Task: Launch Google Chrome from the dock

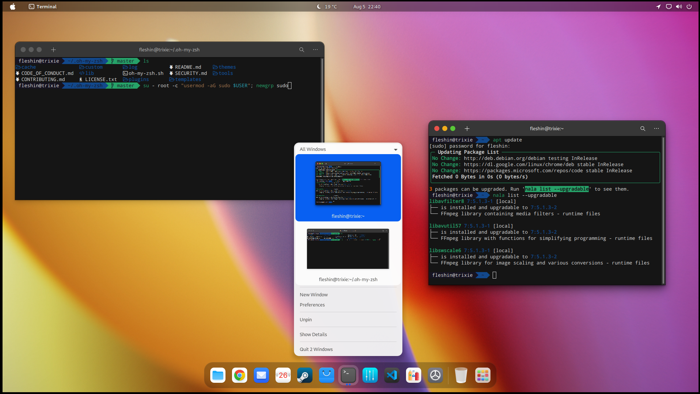Action: pyautogui.click(x=240, y=375)
